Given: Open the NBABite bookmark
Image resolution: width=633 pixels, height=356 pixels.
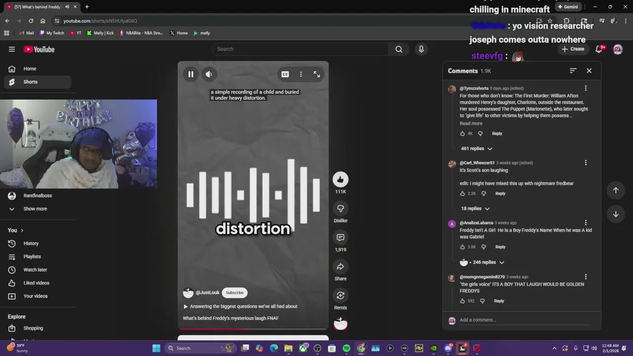Looking at the screenshot, I should pyautogui.click(x=141, y=33).
